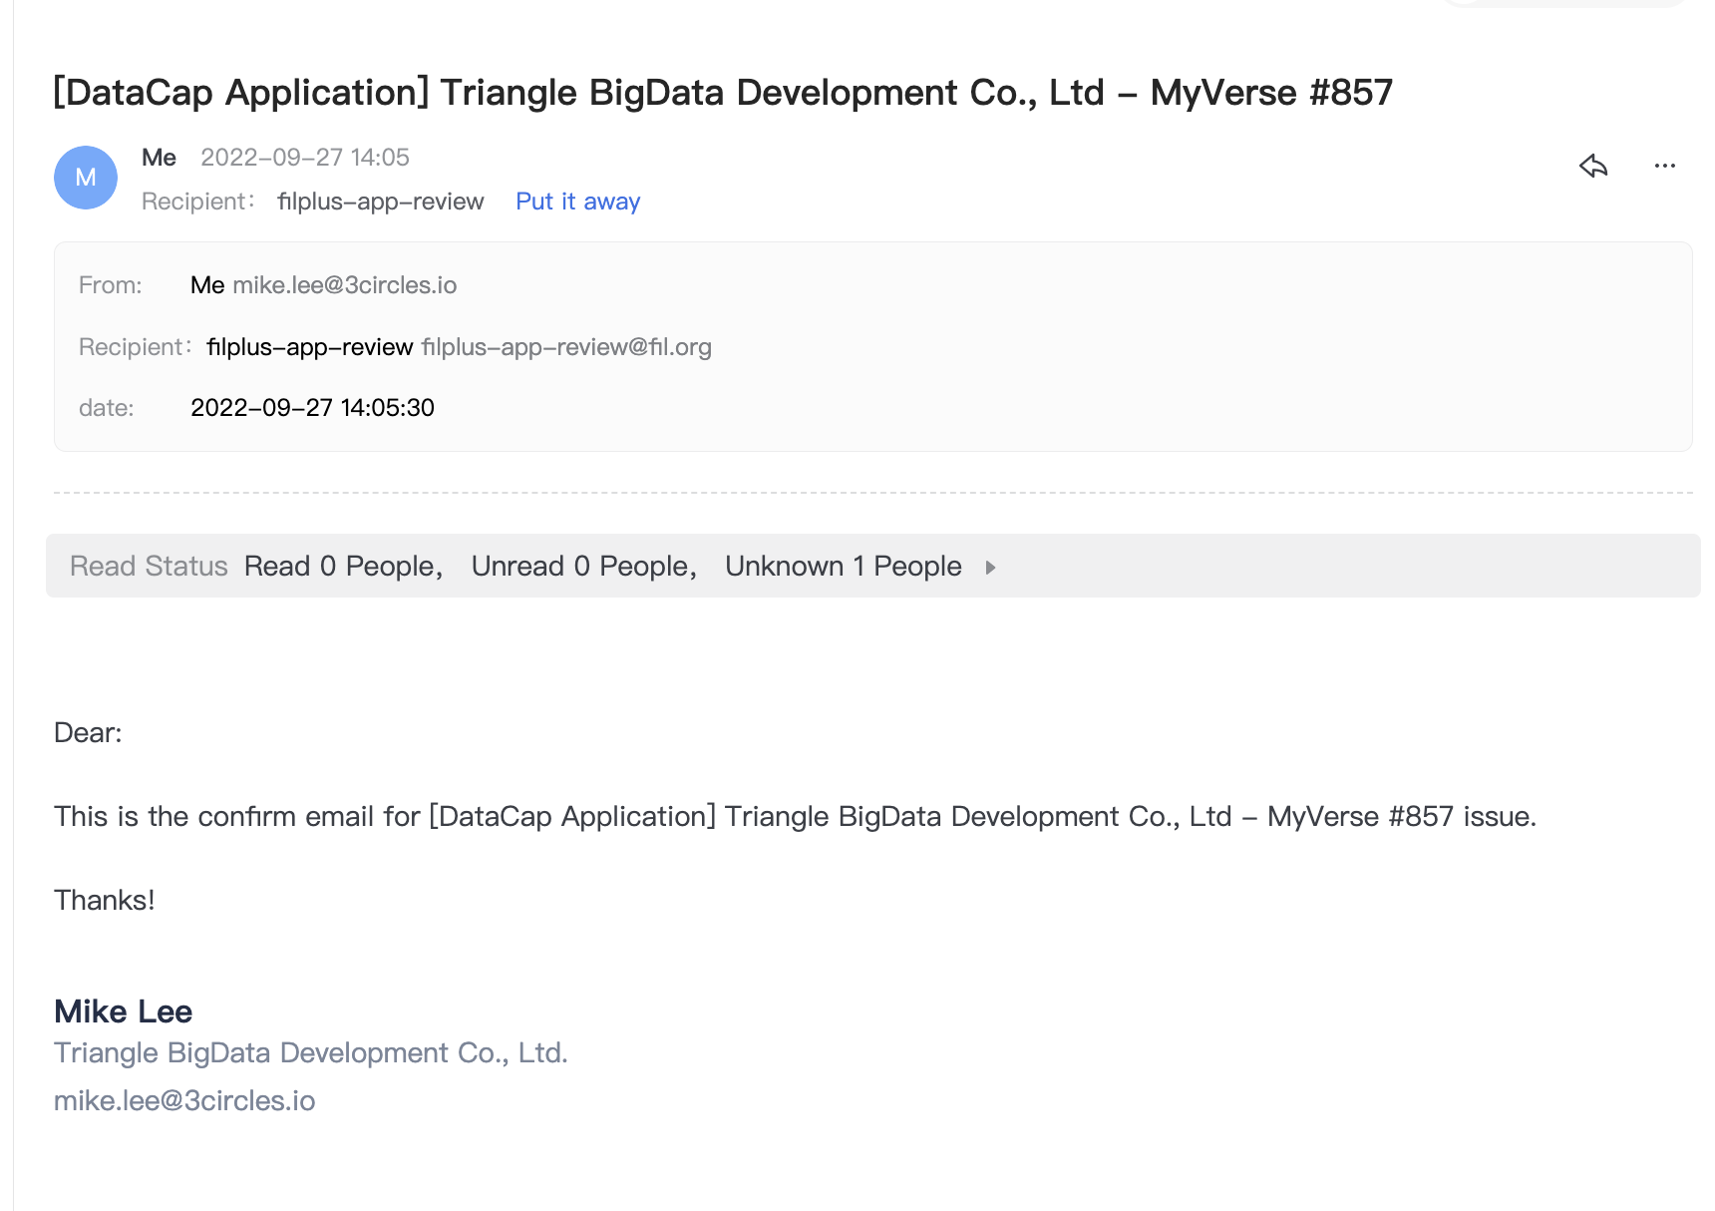Click the date value 2022-09-27 14:05:30
The image size is (1715, 1211).
coord(312,408)
